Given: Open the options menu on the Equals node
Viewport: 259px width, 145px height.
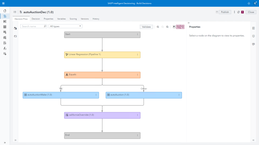Looking at the screenshot, I should coord(138,75).
